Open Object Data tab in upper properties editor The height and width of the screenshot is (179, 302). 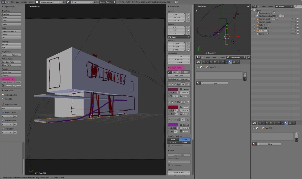[226, 62]
